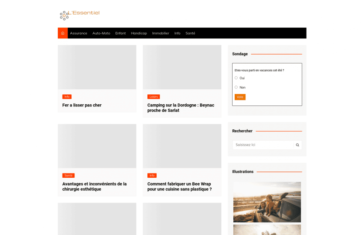The width and height of the screenshot is (364, 235).
Task: Open the family in car illustration image
Action: click(x=267, y=202)
